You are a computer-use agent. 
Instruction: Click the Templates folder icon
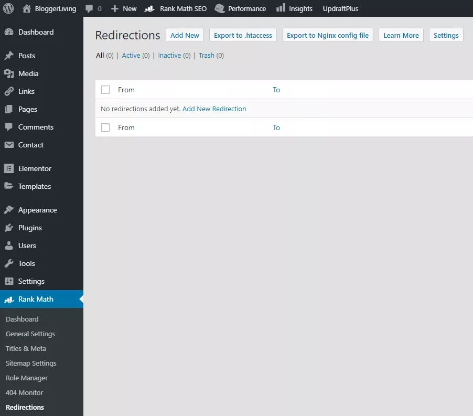(x=9, y=186)
